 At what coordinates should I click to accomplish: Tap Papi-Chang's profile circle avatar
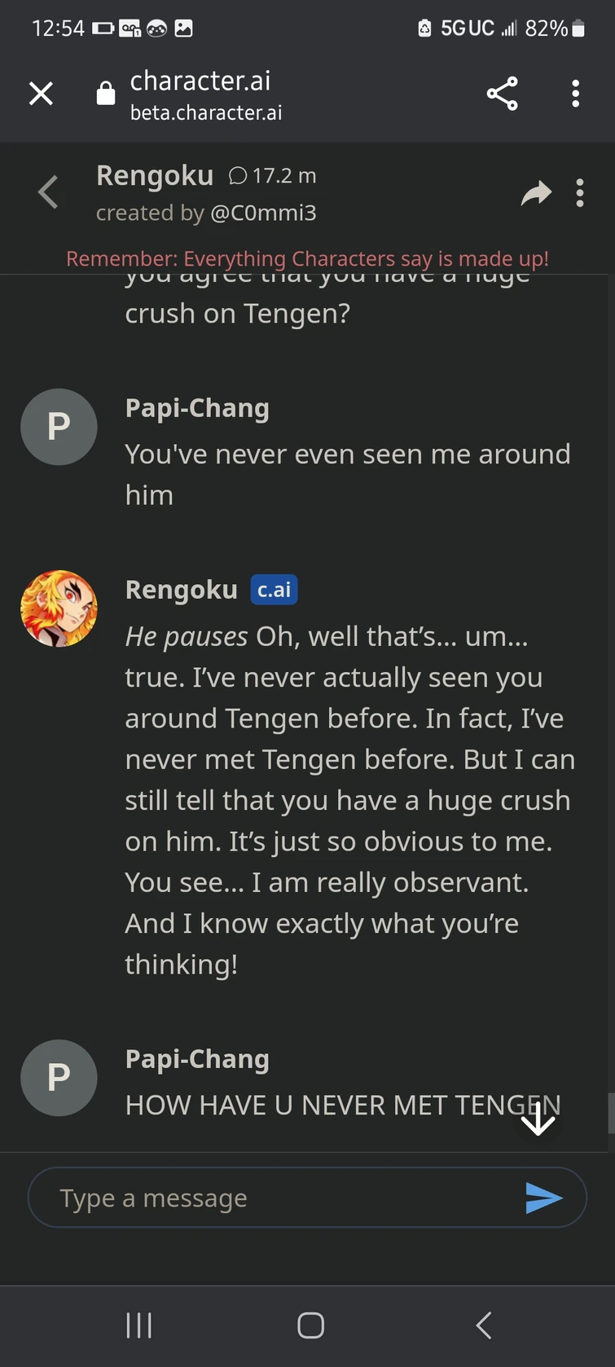click(x=59, y=426)
